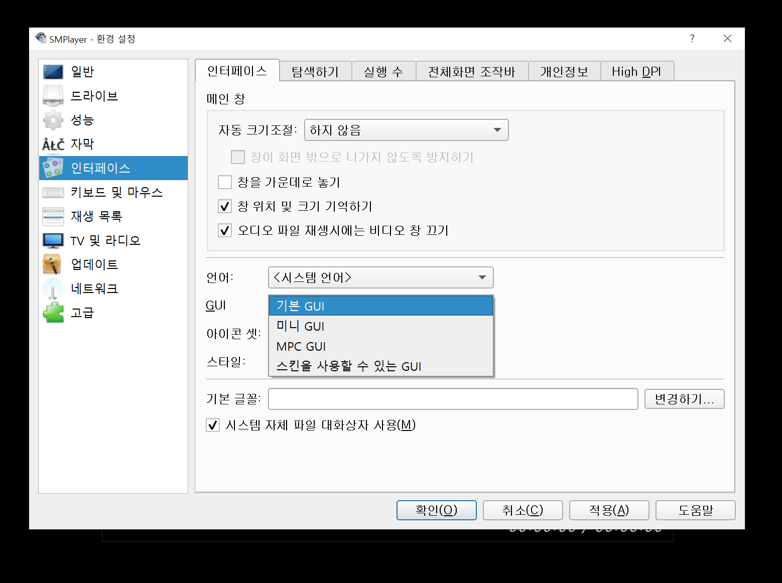Screen dimensions: 782x583
Task: Switch to the 전체화면 조작바 tab
Action: click(471, 71)
